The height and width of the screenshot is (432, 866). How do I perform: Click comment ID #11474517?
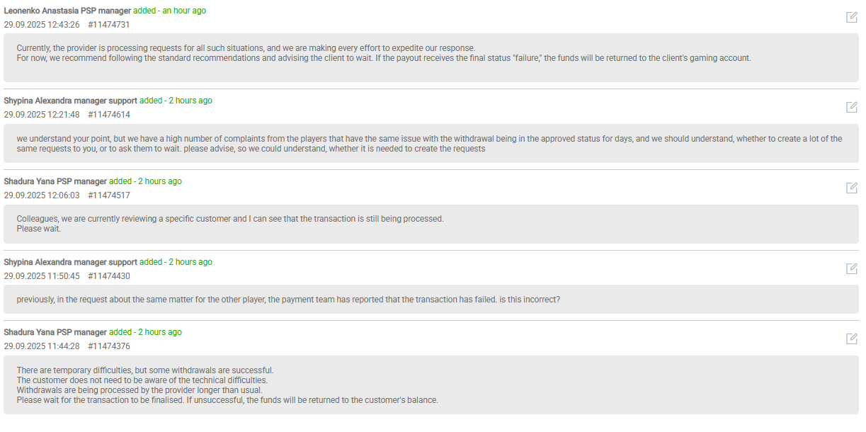(109, 195)
